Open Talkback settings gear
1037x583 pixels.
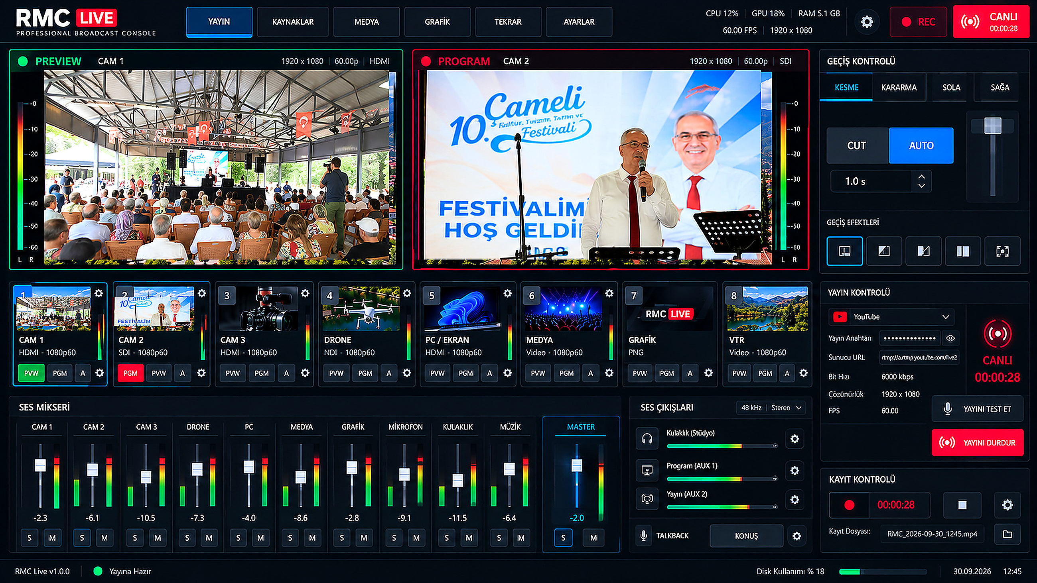796,536
